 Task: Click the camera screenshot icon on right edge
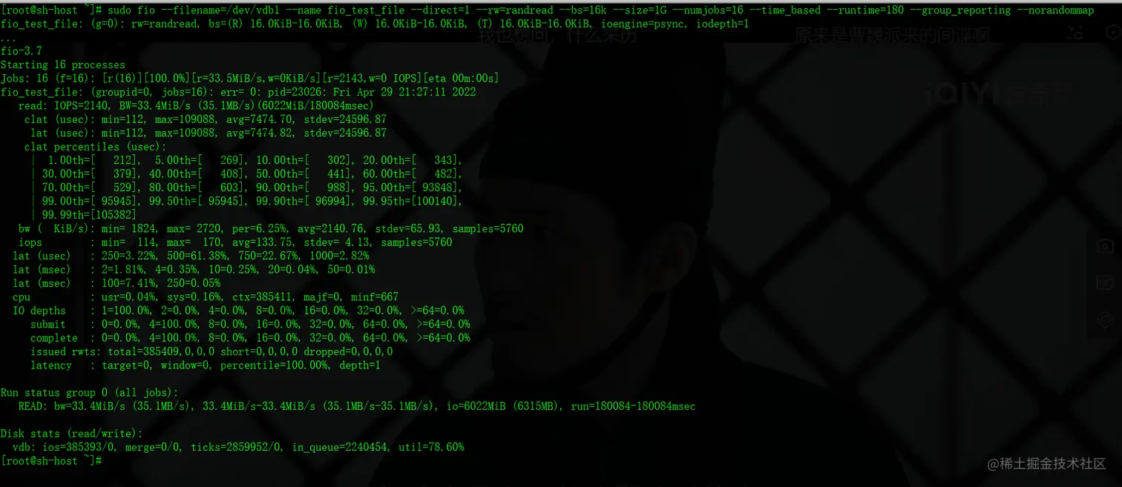pyautogui.click(x=1105, y=247)
